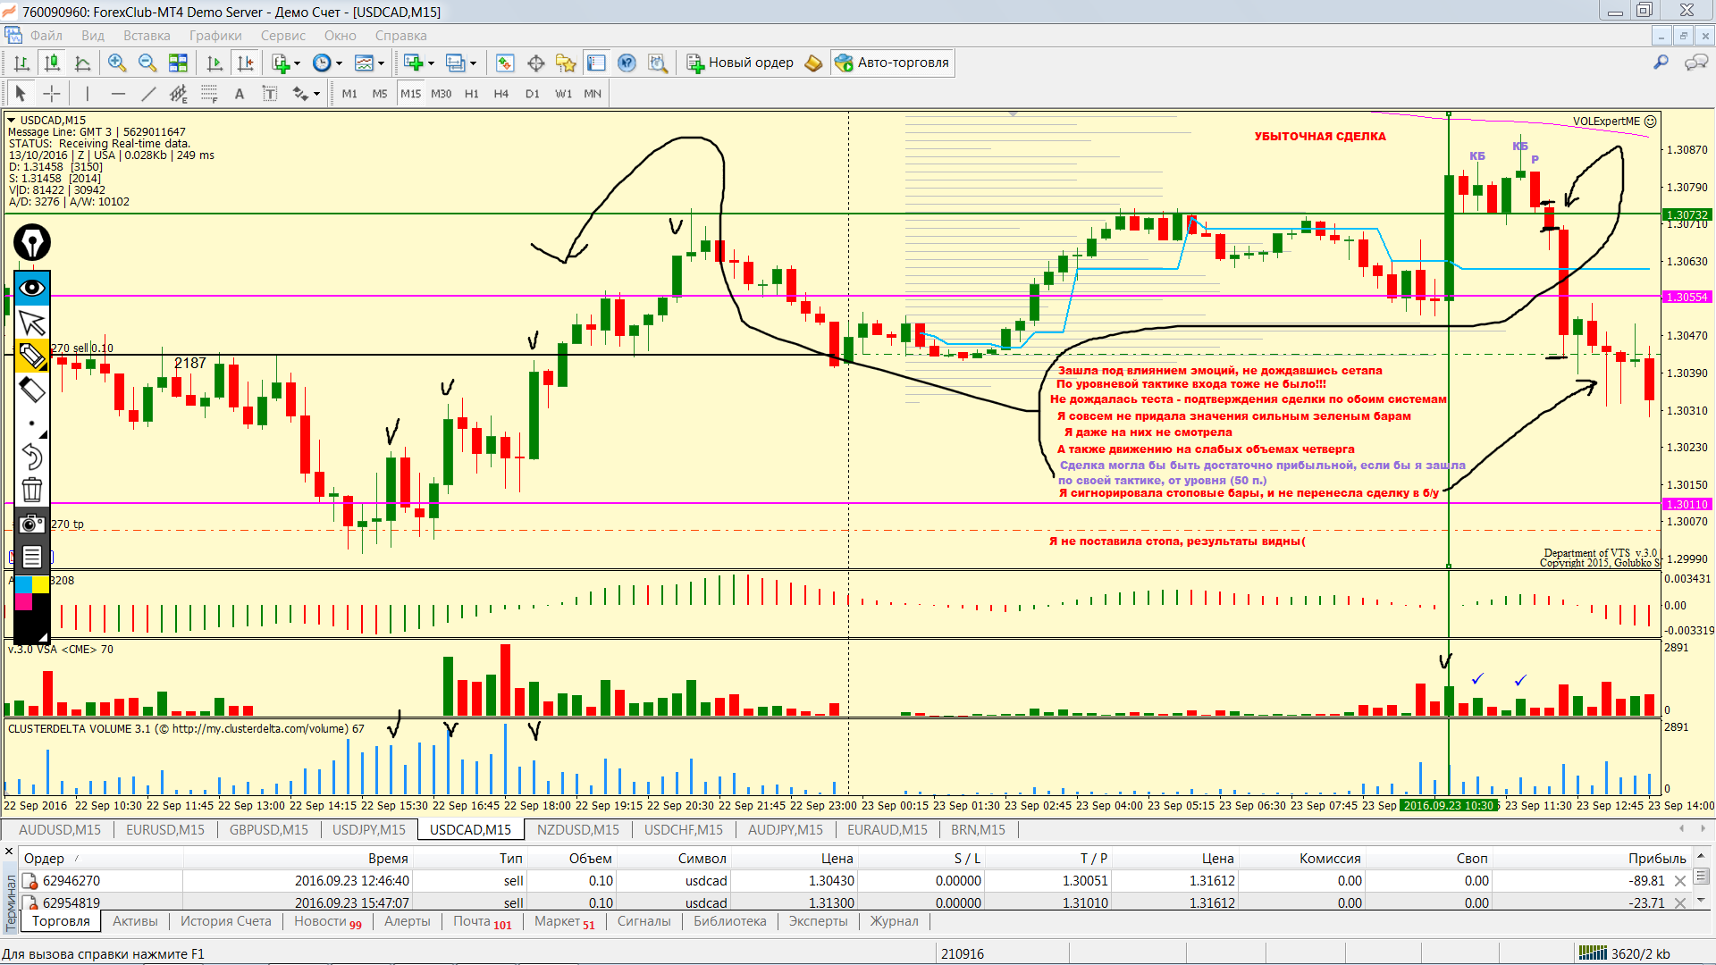Viewport: 1716px width, 965px height.
Task: Draw a trendline tool
Action: 148,94
